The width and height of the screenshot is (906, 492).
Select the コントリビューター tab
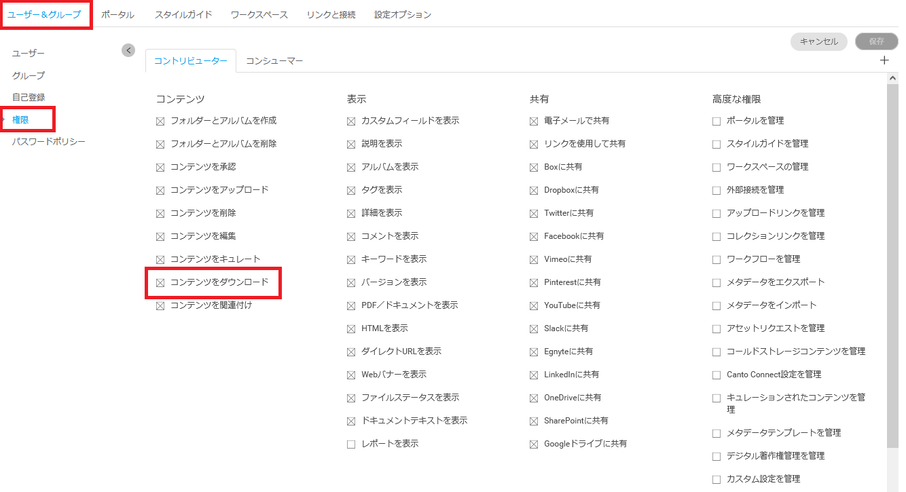(x=191, y=61)
